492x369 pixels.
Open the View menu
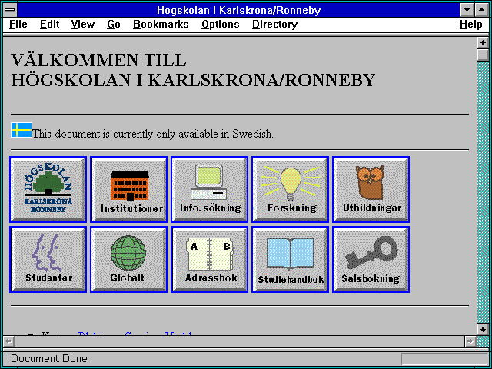click(x=83, y=25)
